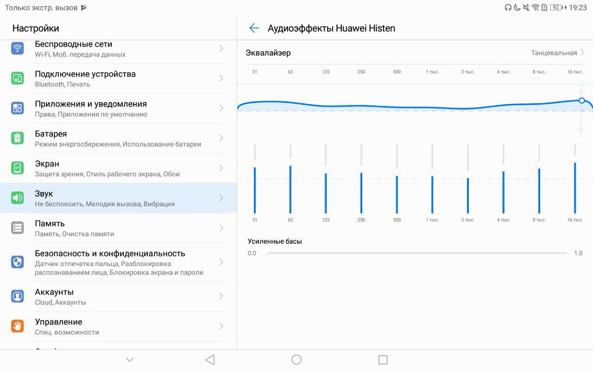Tap the apps and notifications grid icon

tap(17, 108)
